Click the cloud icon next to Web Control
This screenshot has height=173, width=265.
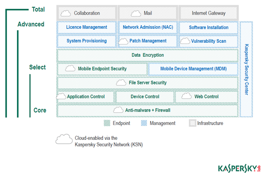coord(187,96)
